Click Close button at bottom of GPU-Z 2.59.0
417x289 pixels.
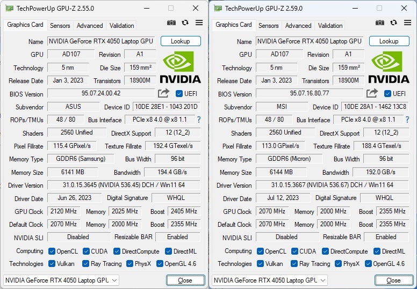point(394,280)
